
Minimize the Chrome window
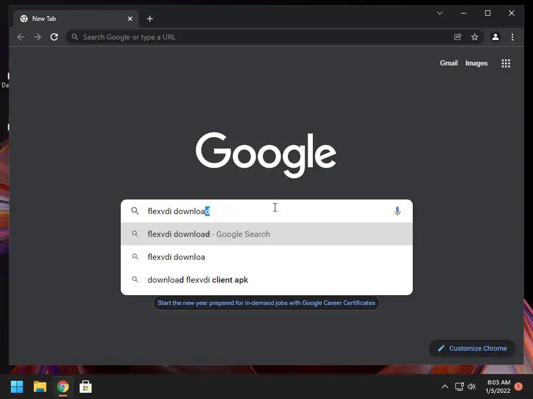coord(464,13)
